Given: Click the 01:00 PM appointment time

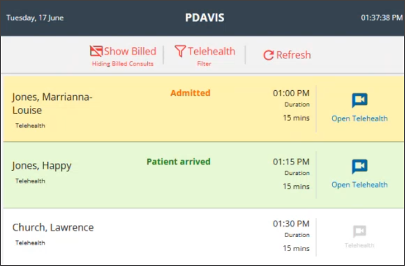Looking at the screenshot, I should [291, 93].
